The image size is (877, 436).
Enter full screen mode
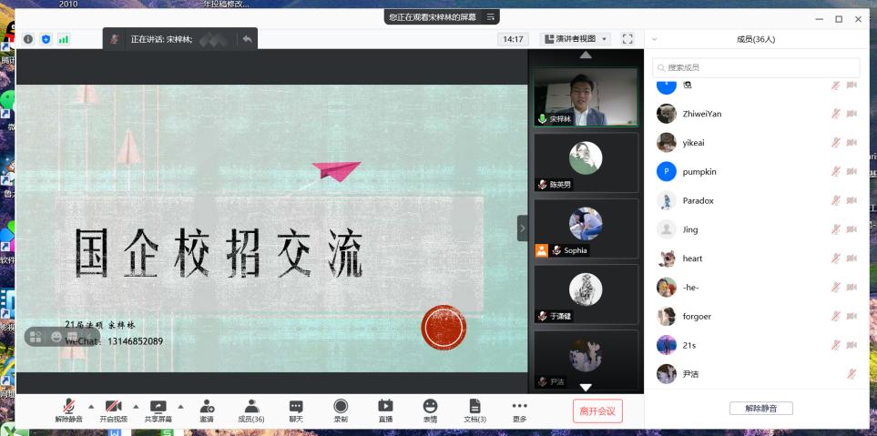pyautogui.click(x=627, y=39)
